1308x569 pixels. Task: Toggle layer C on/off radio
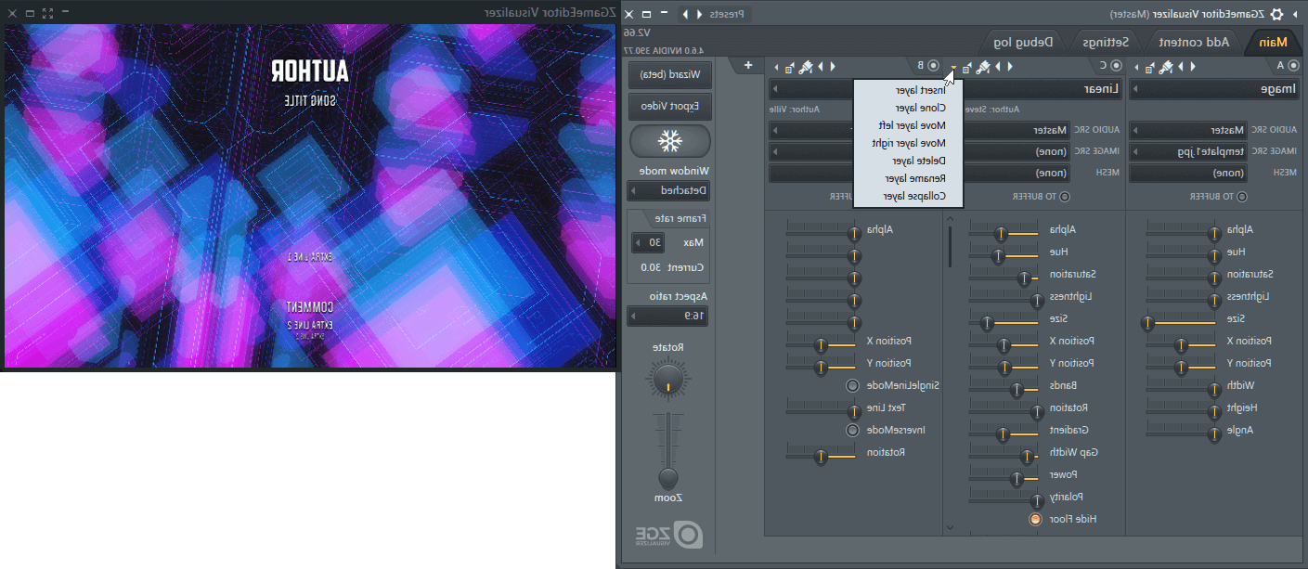point(1115,65)
